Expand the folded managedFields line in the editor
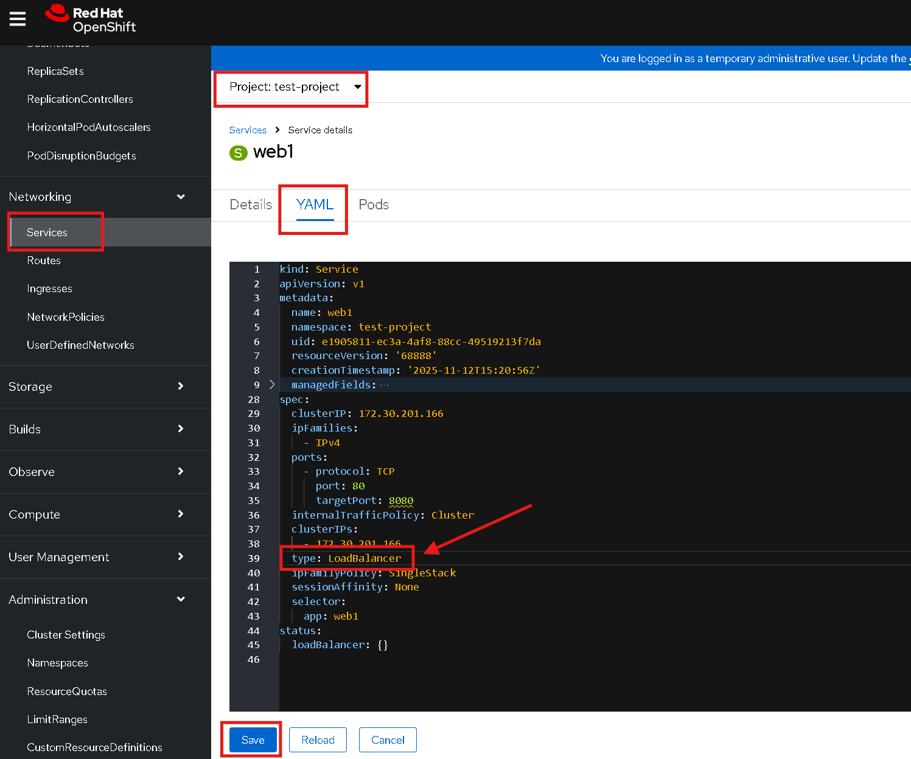911x759 pixels. [272, 385]
